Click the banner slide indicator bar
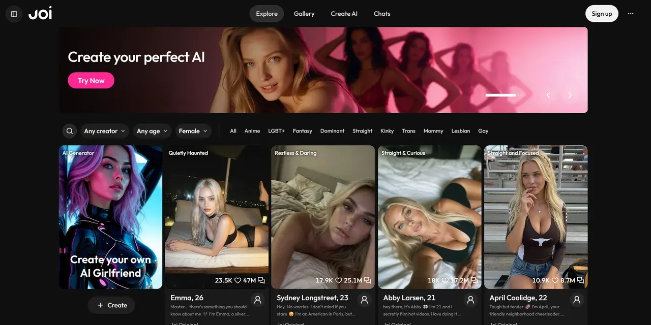This screenshot has height=325, width=651. point(500,95)
